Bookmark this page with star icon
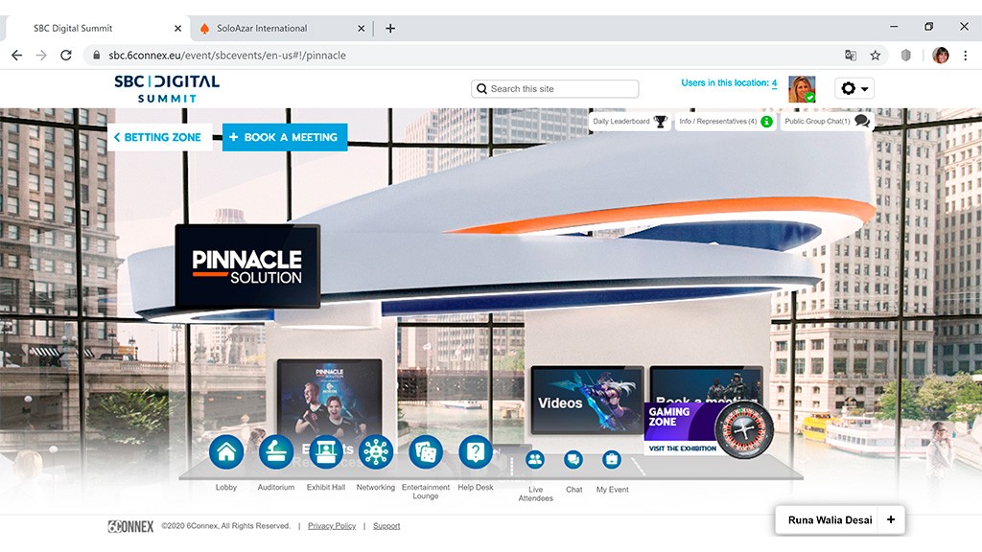This screenshot has height=552, width=982. pyautogui.click(x=875, y=55)
